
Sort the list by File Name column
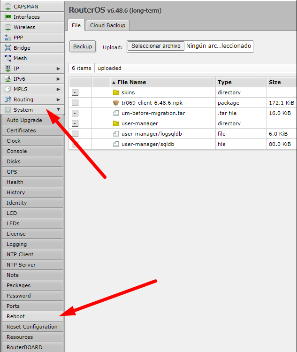click(131, 82)
